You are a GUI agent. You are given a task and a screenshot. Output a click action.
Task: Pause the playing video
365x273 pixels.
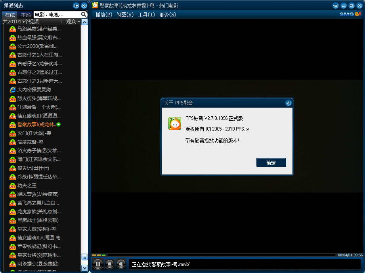[97, 264]
